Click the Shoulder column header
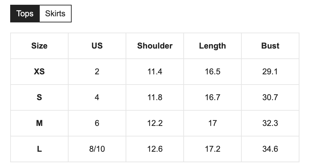 [155, 46]
